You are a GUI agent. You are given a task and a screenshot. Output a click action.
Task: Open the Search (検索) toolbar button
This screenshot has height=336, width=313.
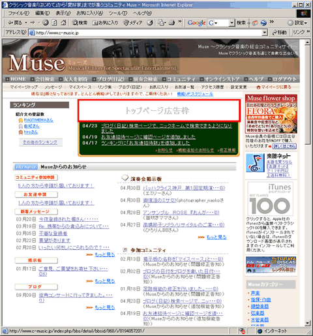coord(80,23)
